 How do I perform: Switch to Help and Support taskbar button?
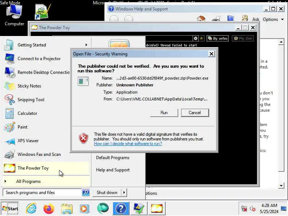coord(121,208)
